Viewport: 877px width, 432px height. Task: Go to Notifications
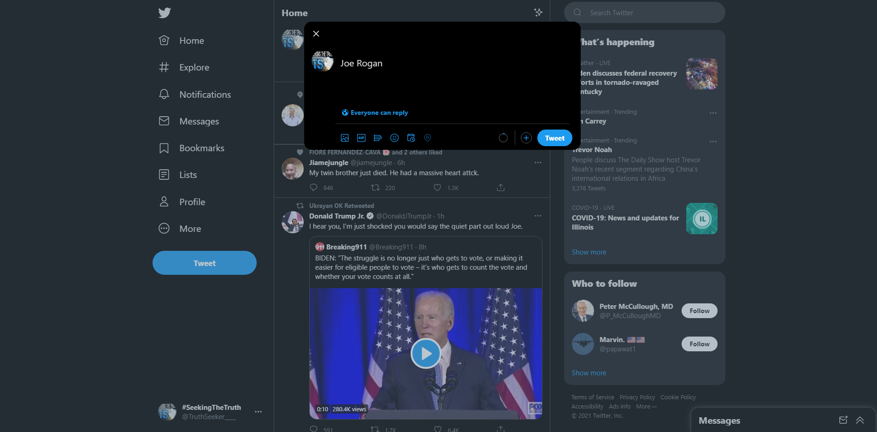[x=205, y=94]
